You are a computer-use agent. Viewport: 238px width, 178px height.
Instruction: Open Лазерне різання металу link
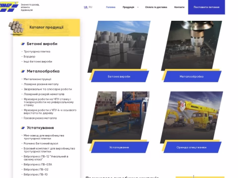click(x=41, y=84)
